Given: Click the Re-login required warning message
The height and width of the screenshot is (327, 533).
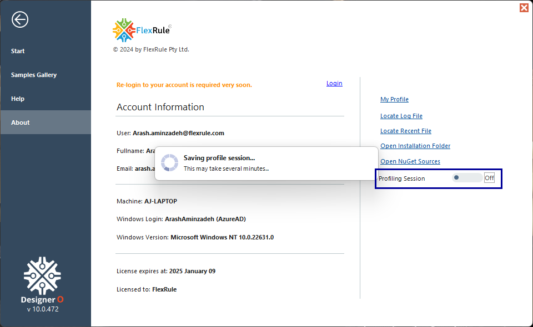Looking at the screenshot, I should [x=184, y=85].
